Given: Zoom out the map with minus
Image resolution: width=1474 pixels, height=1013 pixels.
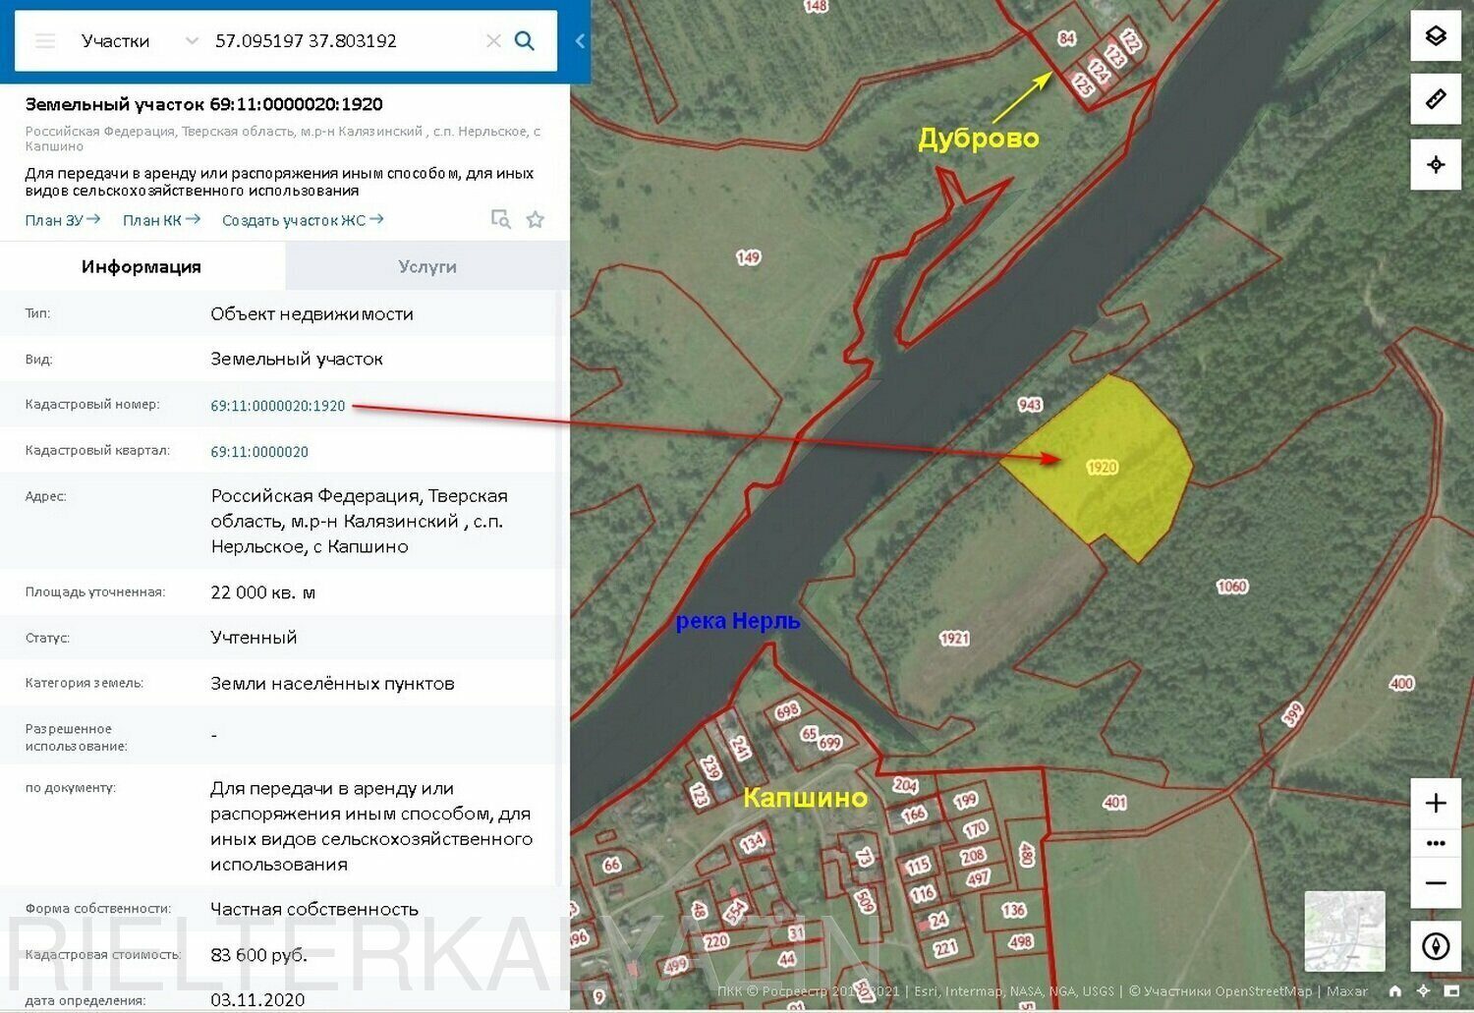Looking at the screenshot, I should pyautogui.click(x=1436, y=883).
